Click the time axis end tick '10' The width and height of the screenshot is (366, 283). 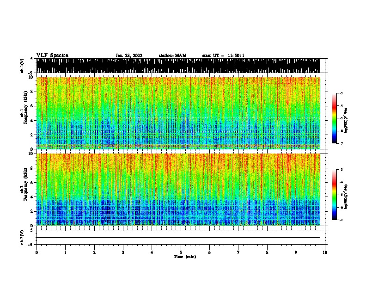coord(325,252)
